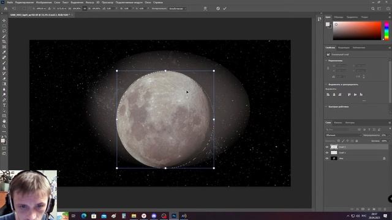
Task: Select the Eyedropper tool
Action: (x=4, y=52)
